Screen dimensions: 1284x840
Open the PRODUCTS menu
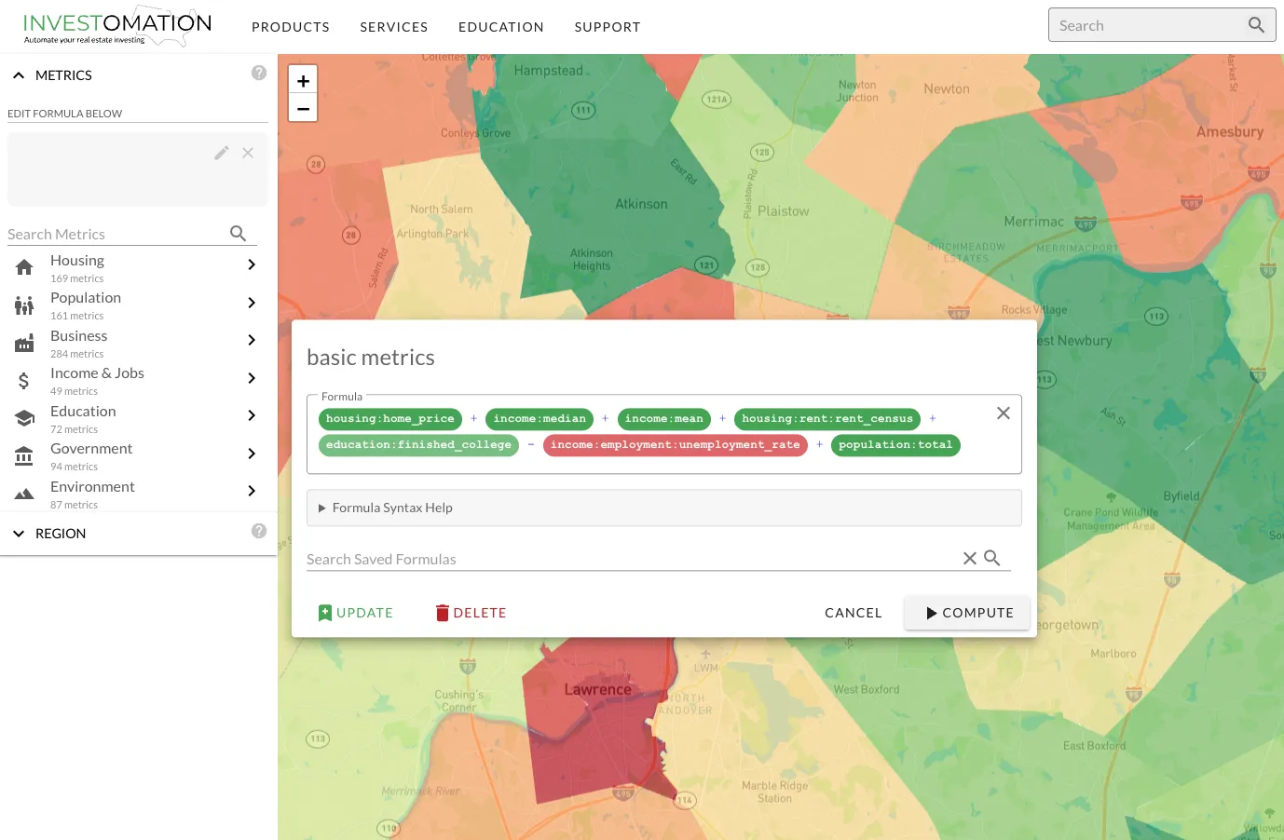[x=291, y=27]
